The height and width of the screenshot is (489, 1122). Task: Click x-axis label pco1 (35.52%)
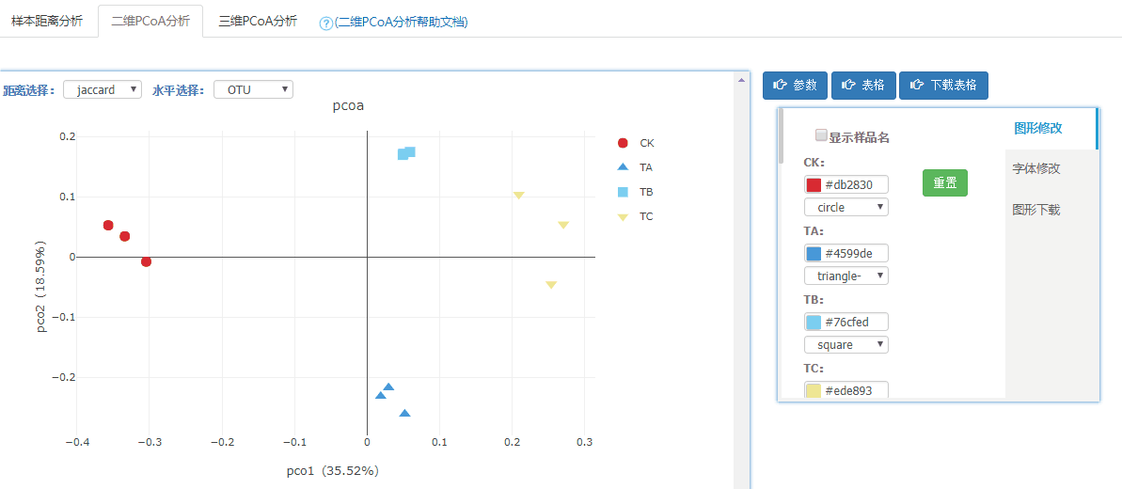(333, 470)
